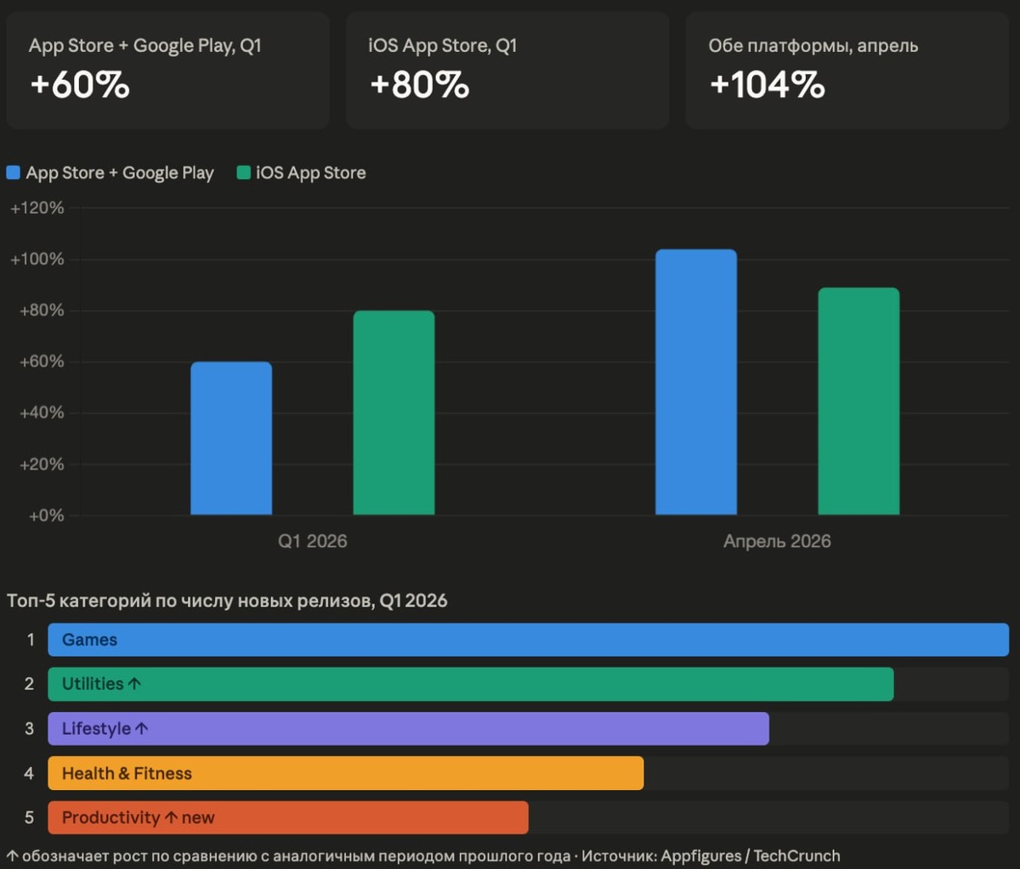This screenshot has height=869, width=1020.
Task: Click the up-arrow next to Lifestyle
Action: click(141, 729)
